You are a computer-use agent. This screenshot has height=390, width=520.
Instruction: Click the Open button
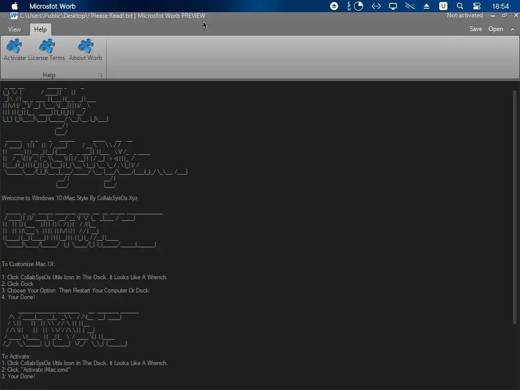click(x=496, y=29)
